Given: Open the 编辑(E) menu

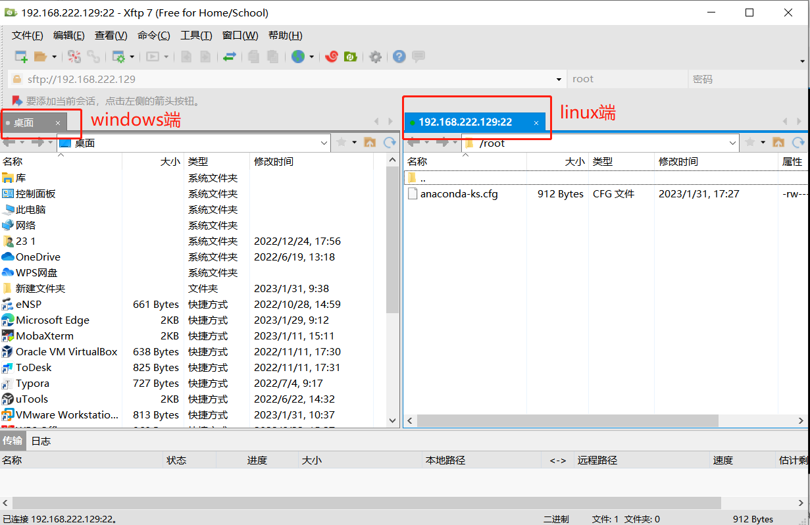Looking at the screenshot, I should [69, 36].
